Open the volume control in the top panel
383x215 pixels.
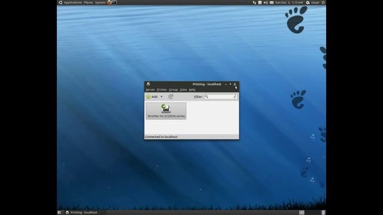(x=266, y=2)
